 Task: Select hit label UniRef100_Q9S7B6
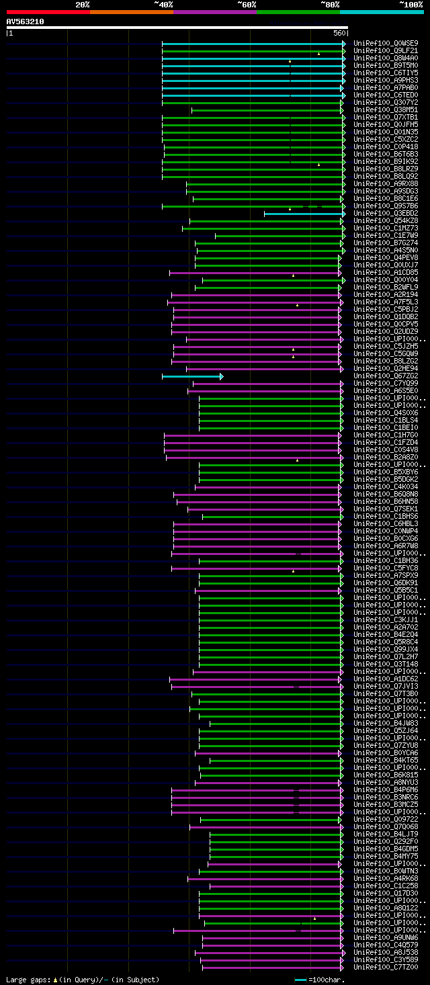386,206
